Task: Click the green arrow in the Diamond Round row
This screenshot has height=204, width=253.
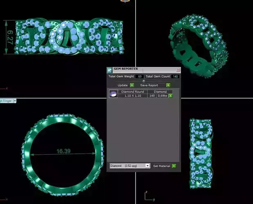Action: (x=170, y=96)
